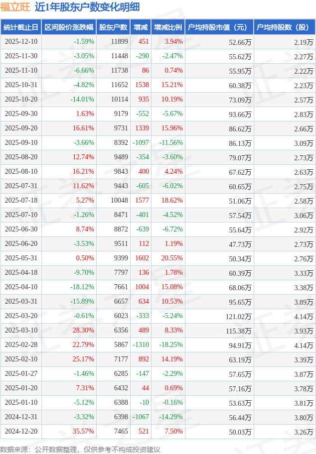Screen dimensions: 316x454
Task: Click the 户均持股数（股） column header
Action: pyautogui.click(x=284, y=27)
